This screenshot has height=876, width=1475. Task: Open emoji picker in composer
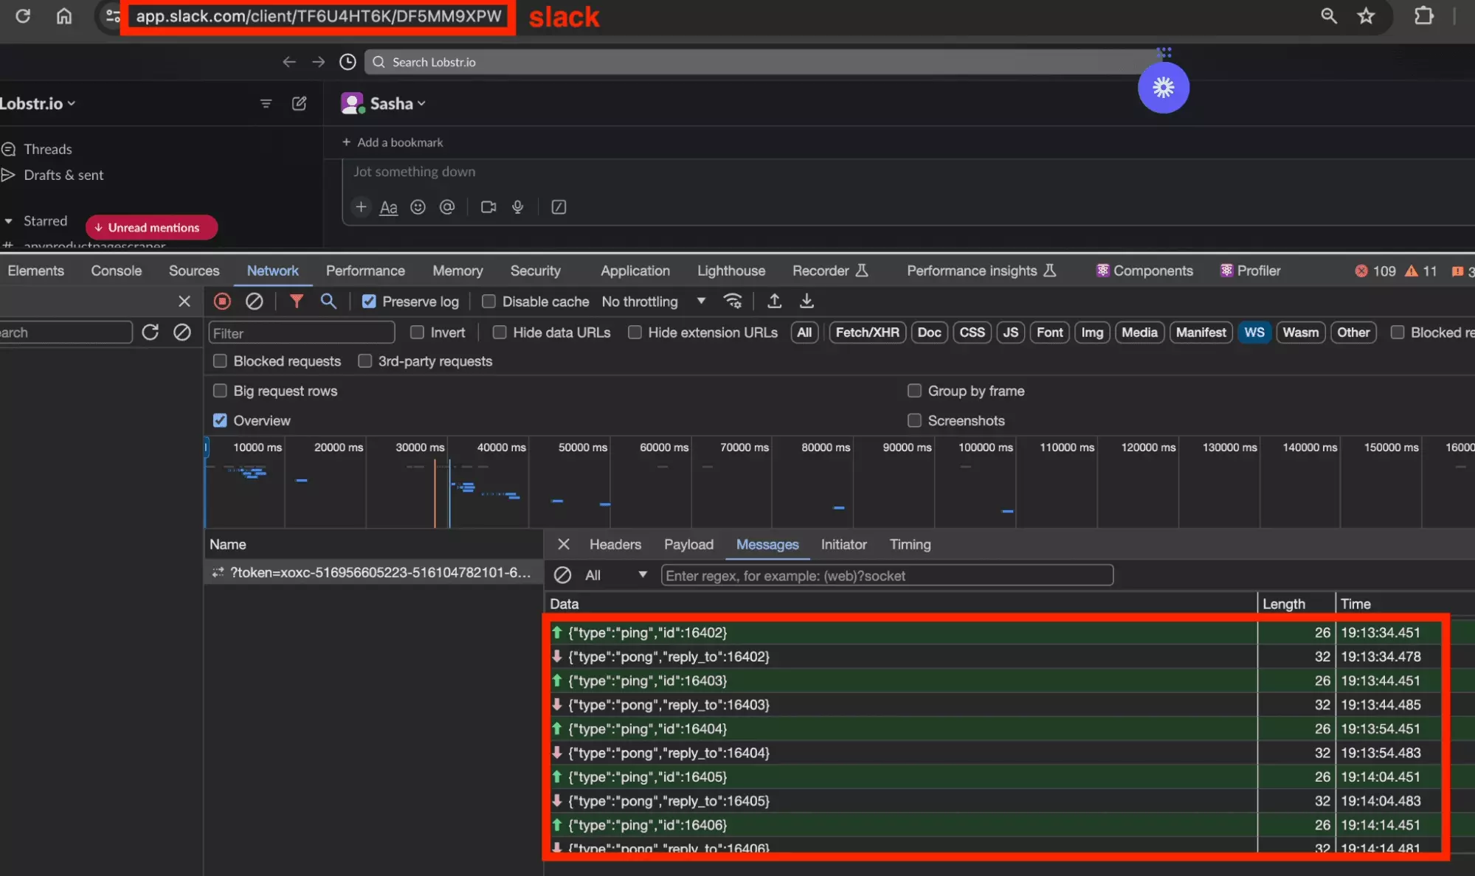(x=418, y=207)
